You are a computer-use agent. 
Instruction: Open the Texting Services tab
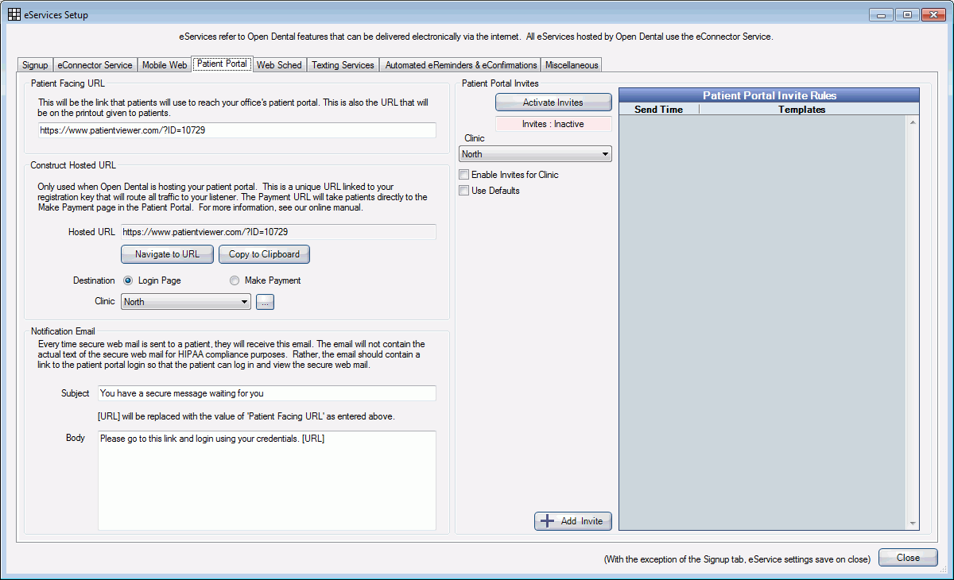pyautogui.click(x=343, y=65)
